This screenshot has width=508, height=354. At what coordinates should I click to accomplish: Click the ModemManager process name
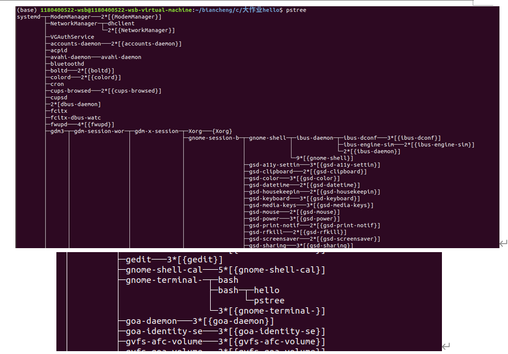70,17
